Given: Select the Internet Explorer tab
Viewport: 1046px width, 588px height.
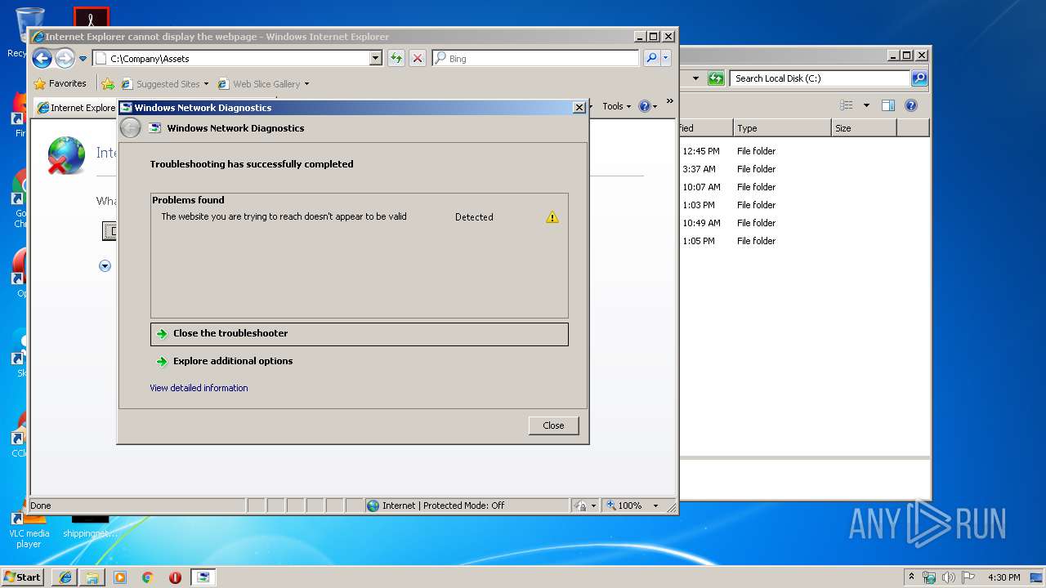Looking at the screenshot, I should click(76, 107).
